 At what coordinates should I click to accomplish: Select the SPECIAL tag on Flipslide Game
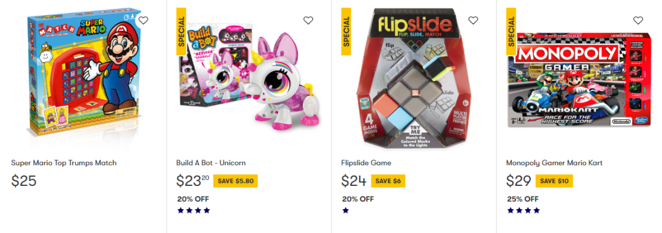tap(346, 31)
